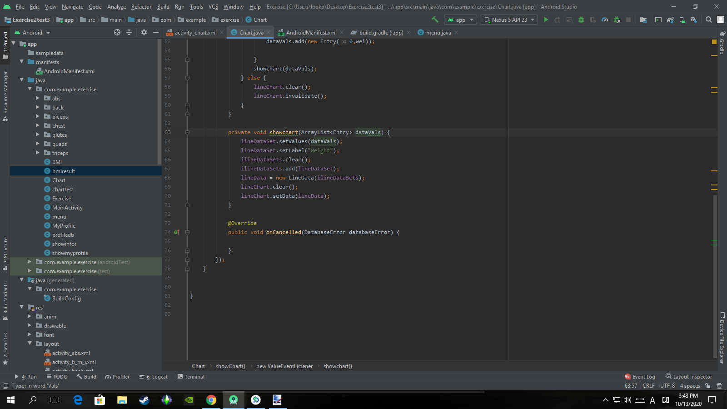Image resolution: width=727 pixels, height=409 pixels.
Task: Open Layout Inspector from bottom bar
Action: pyautogui.click(x=689, y=377)
